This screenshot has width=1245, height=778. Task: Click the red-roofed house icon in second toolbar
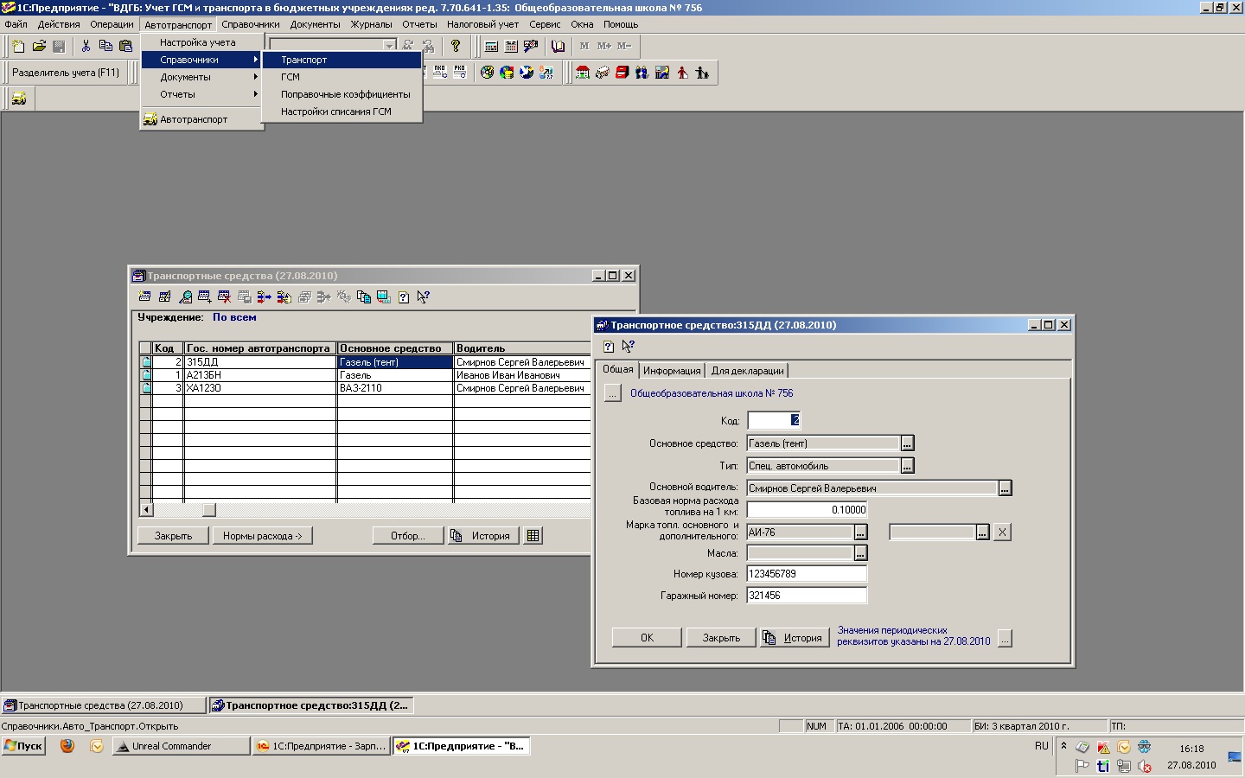(x=583, y=73)
